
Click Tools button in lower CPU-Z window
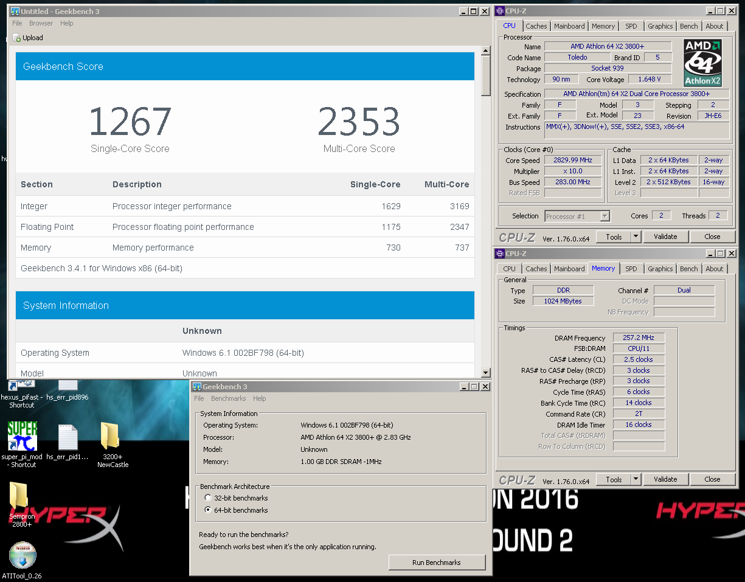point(614,479)
